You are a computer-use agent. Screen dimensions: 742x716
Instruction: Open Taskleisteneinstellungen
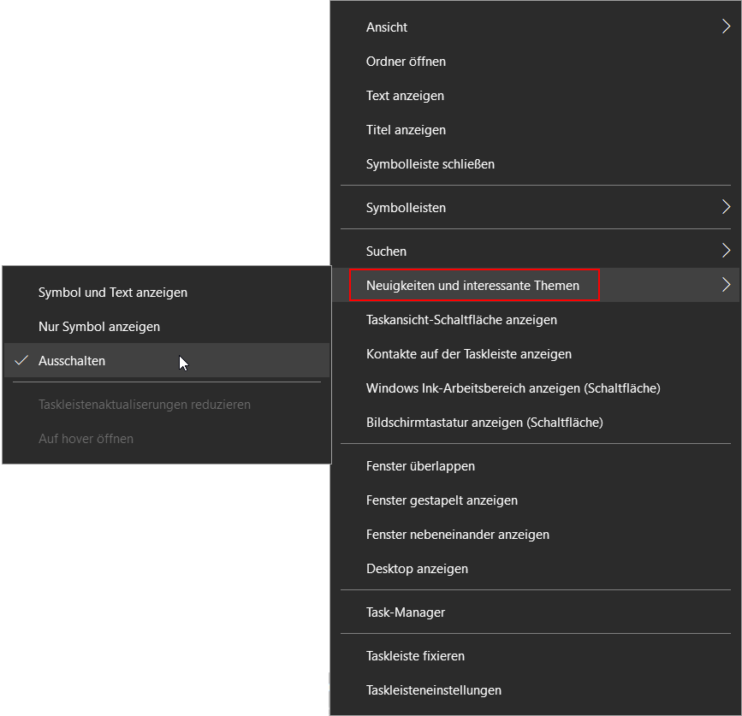click(x=433, y=690)
